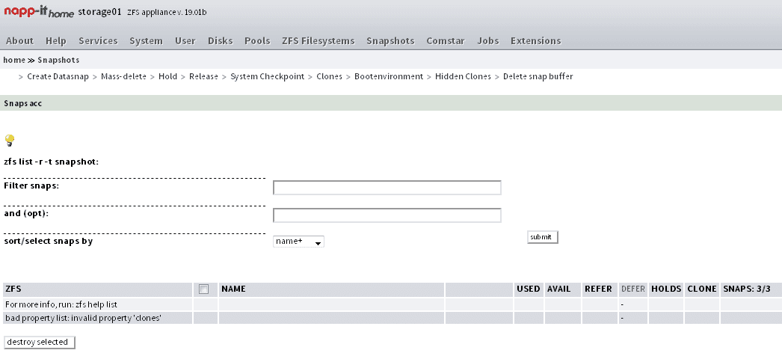Focus the Filter snaps input field
The height and width of the screenshot is (356, 782).
click(x=387, y=188)
